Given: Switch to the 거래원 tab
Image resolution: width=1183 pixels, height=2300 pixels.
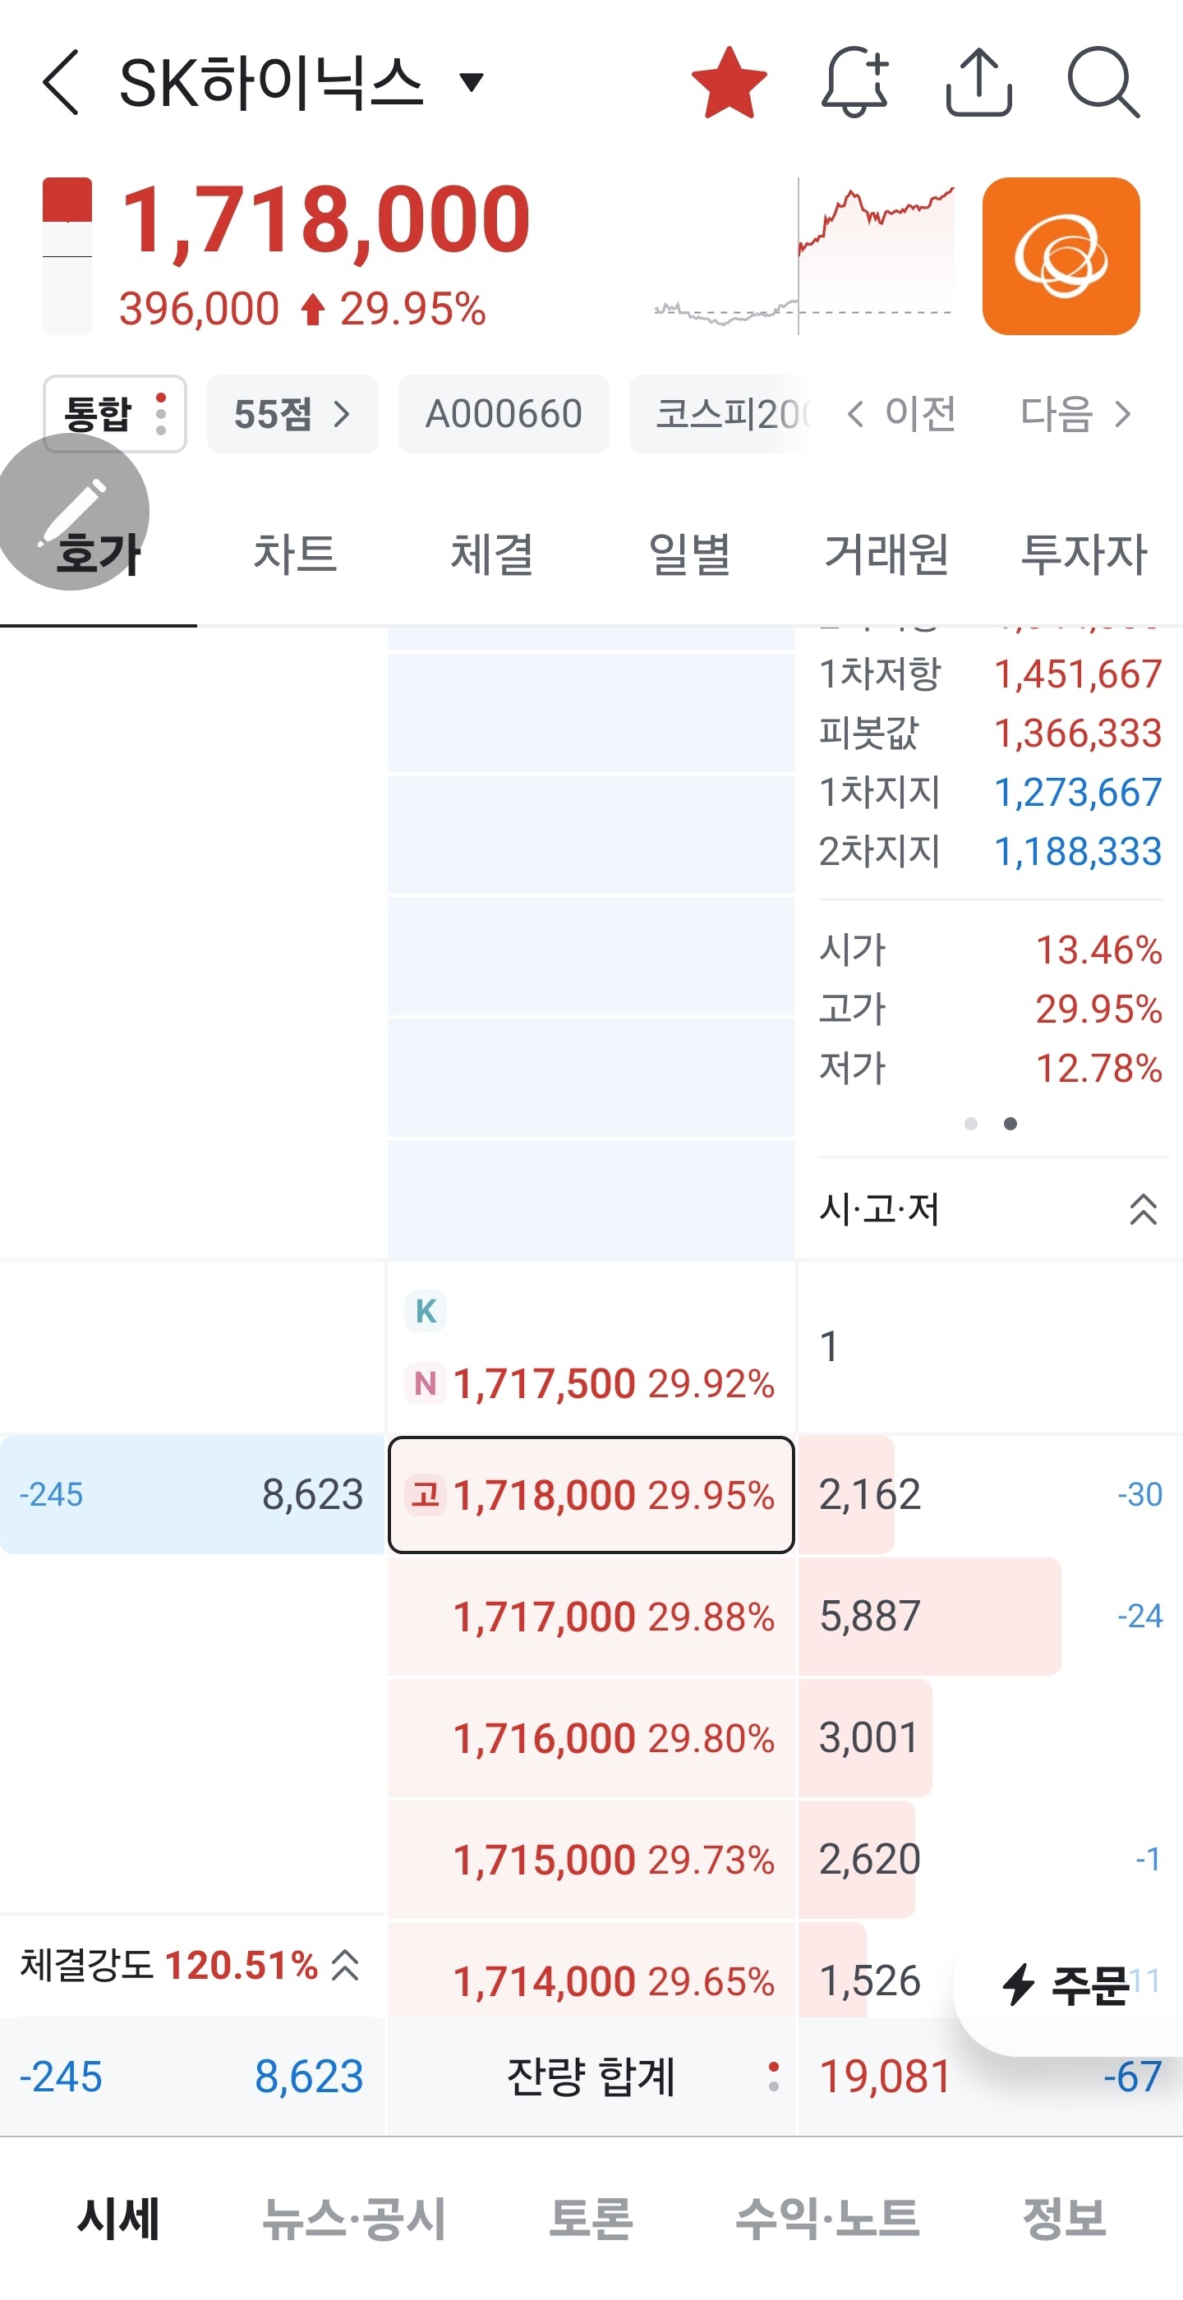Looking at the screenshot, I should pyautogui.click(x=886, y=554).
